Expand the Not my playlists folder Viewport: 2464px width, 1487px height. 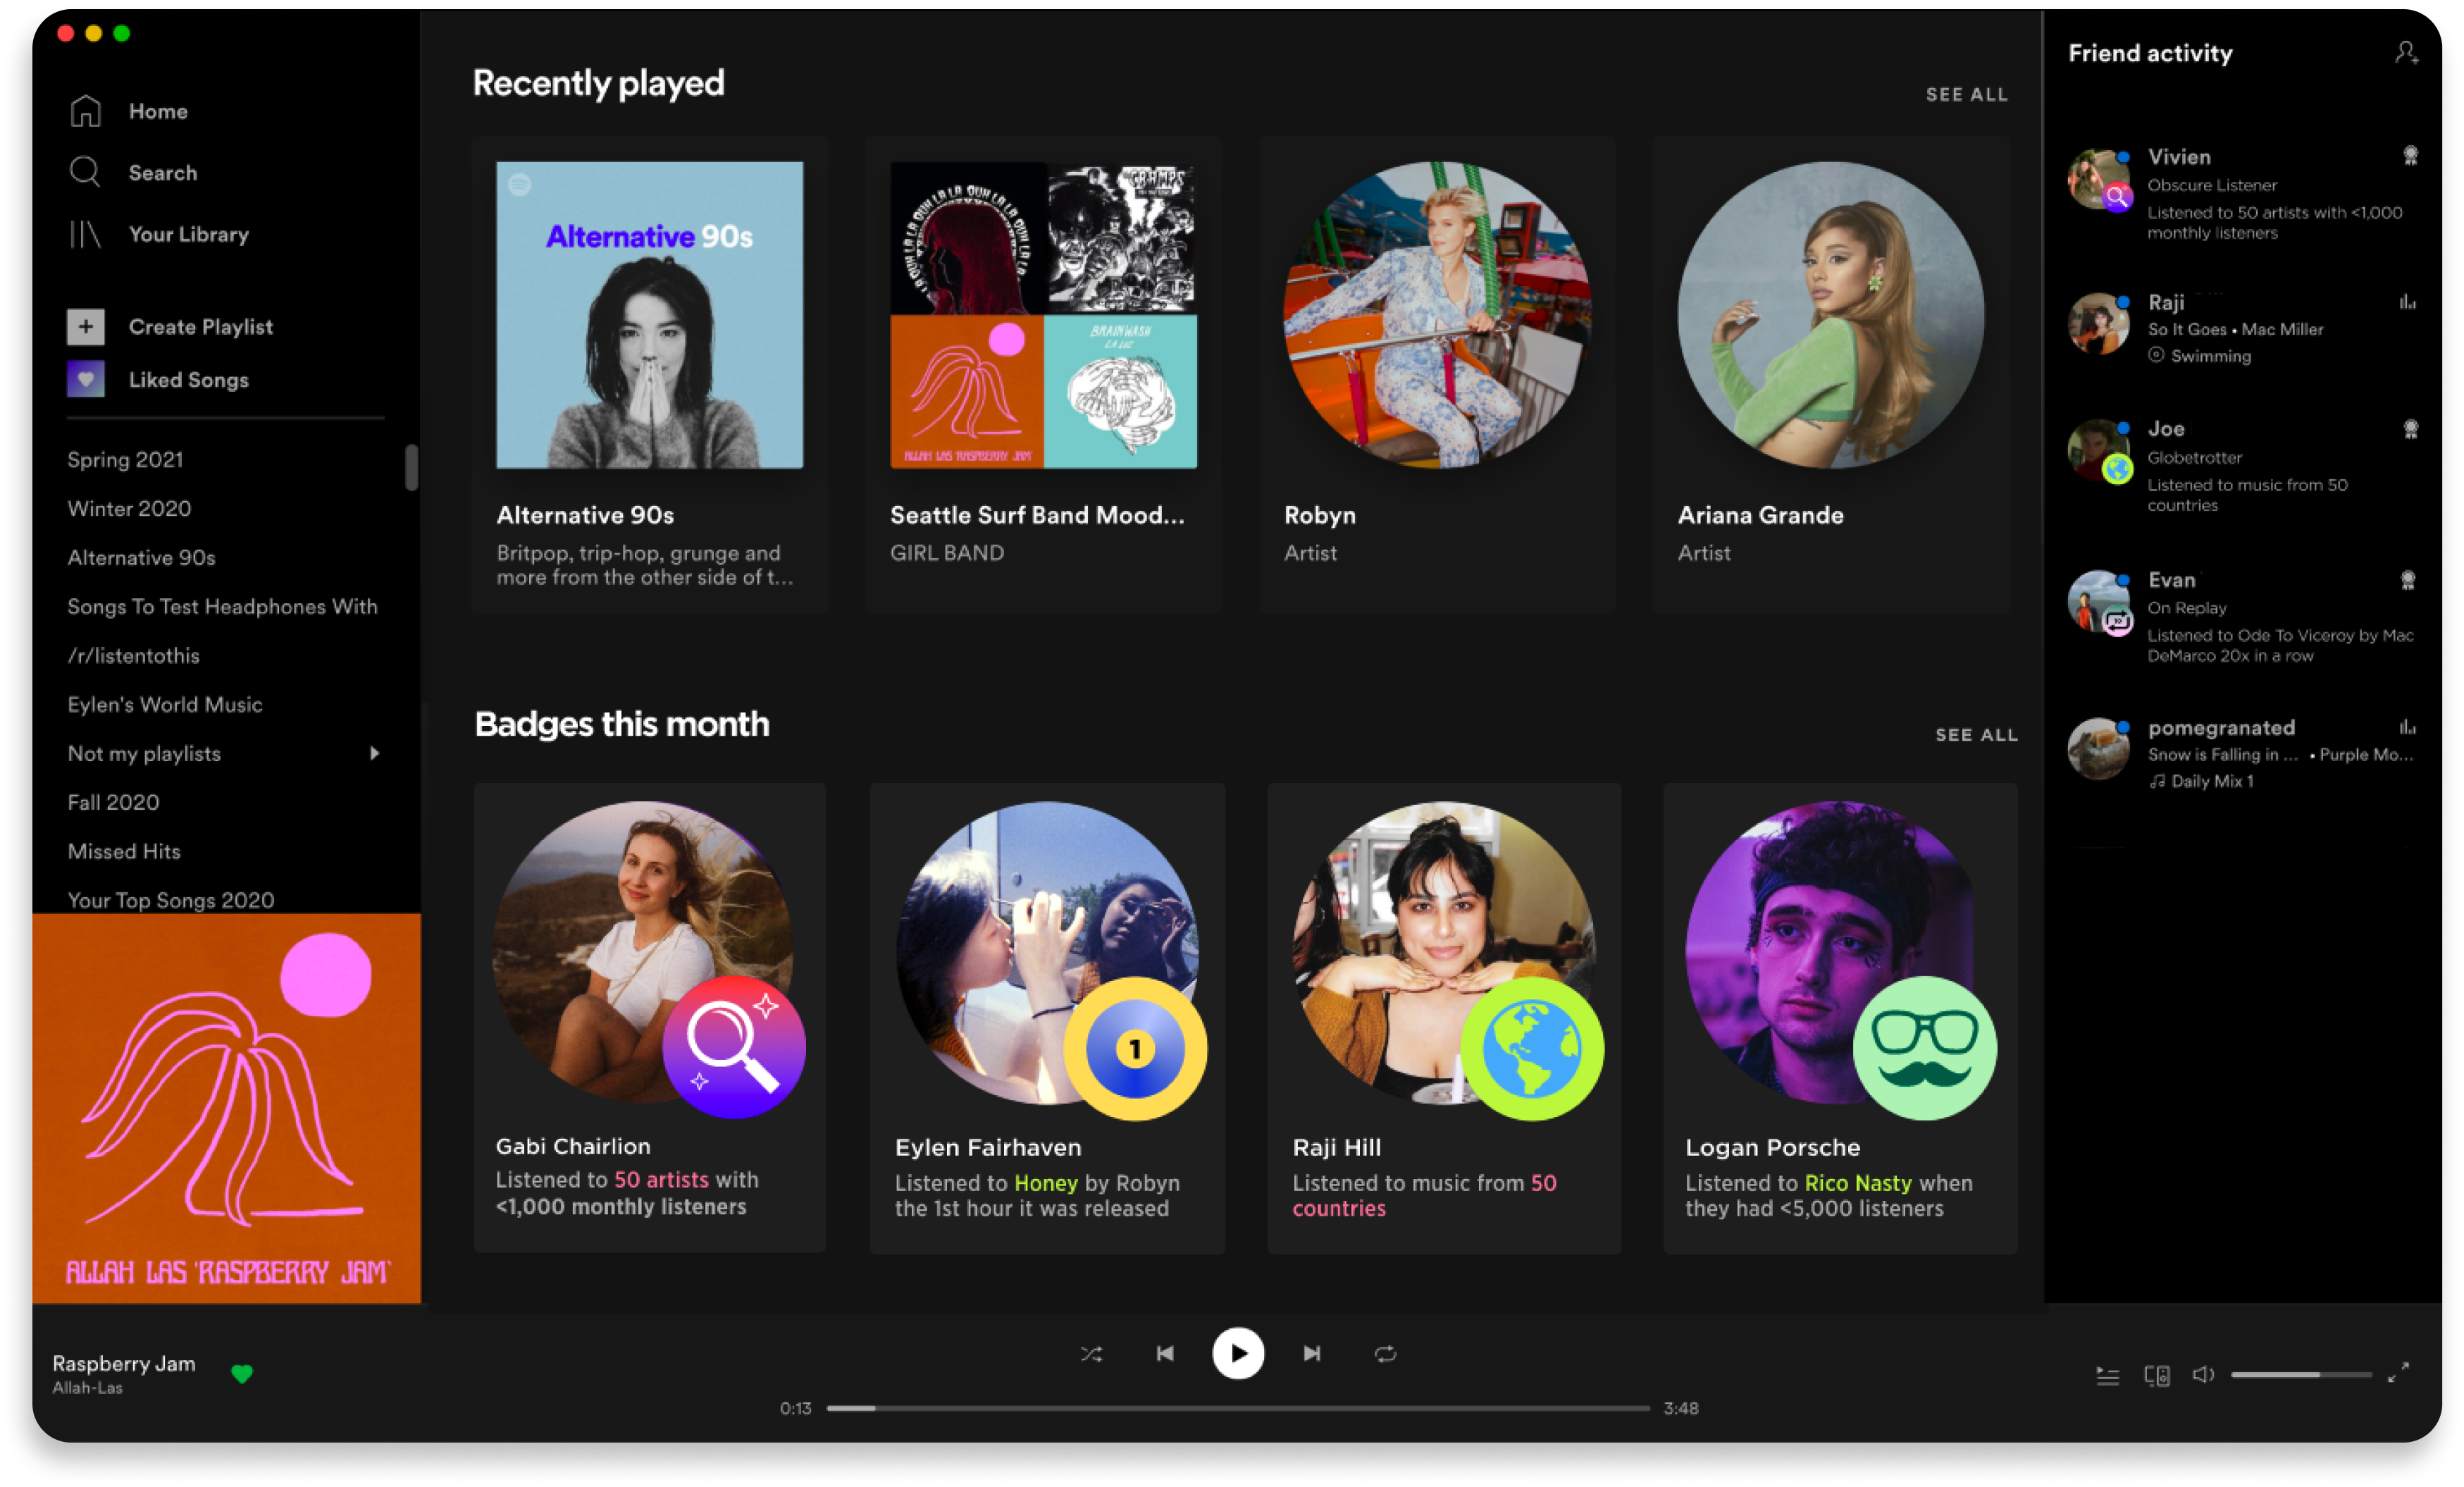374,753
